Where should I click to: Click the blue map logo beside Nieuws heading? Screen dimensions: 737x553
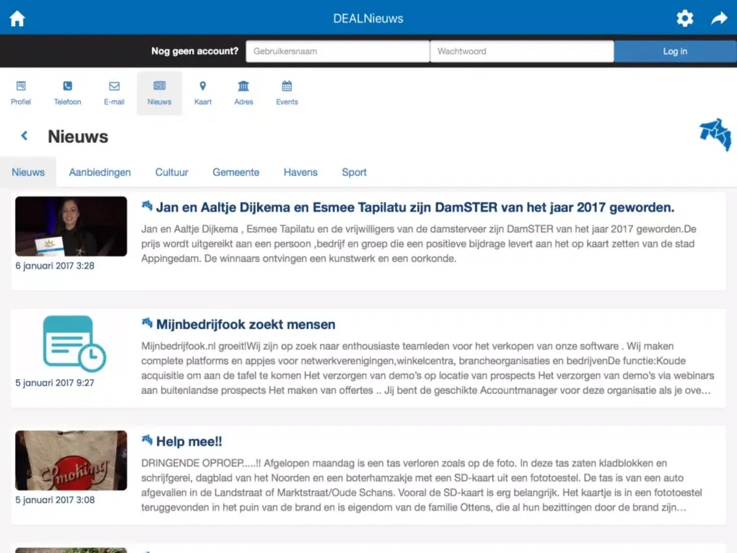click(x=715, y=134)
